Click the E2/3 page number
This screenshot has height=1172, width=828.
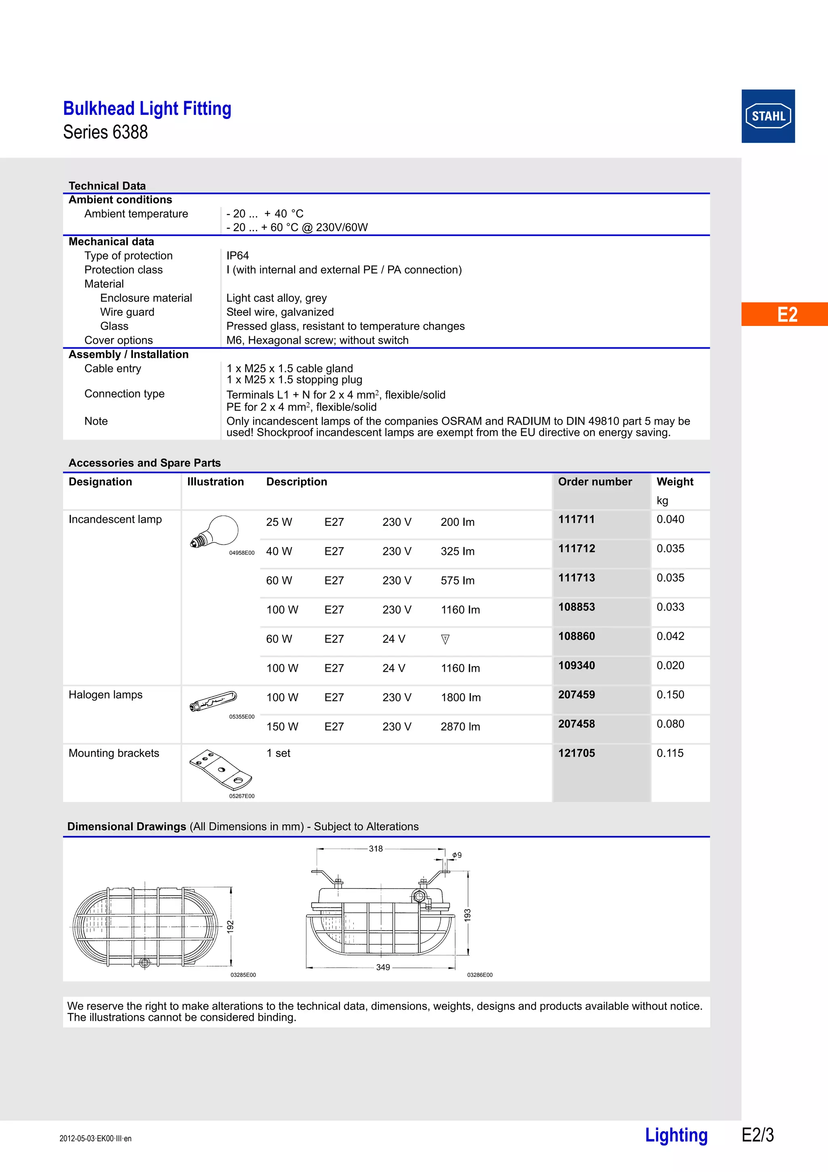(x=757, y=1135)
